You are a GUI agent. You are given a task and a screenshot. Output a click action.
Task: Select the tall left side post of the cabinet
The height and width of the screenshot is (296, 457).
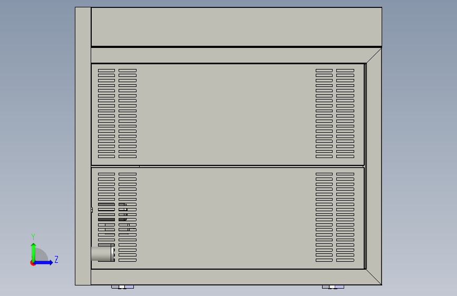pos(83,146)
